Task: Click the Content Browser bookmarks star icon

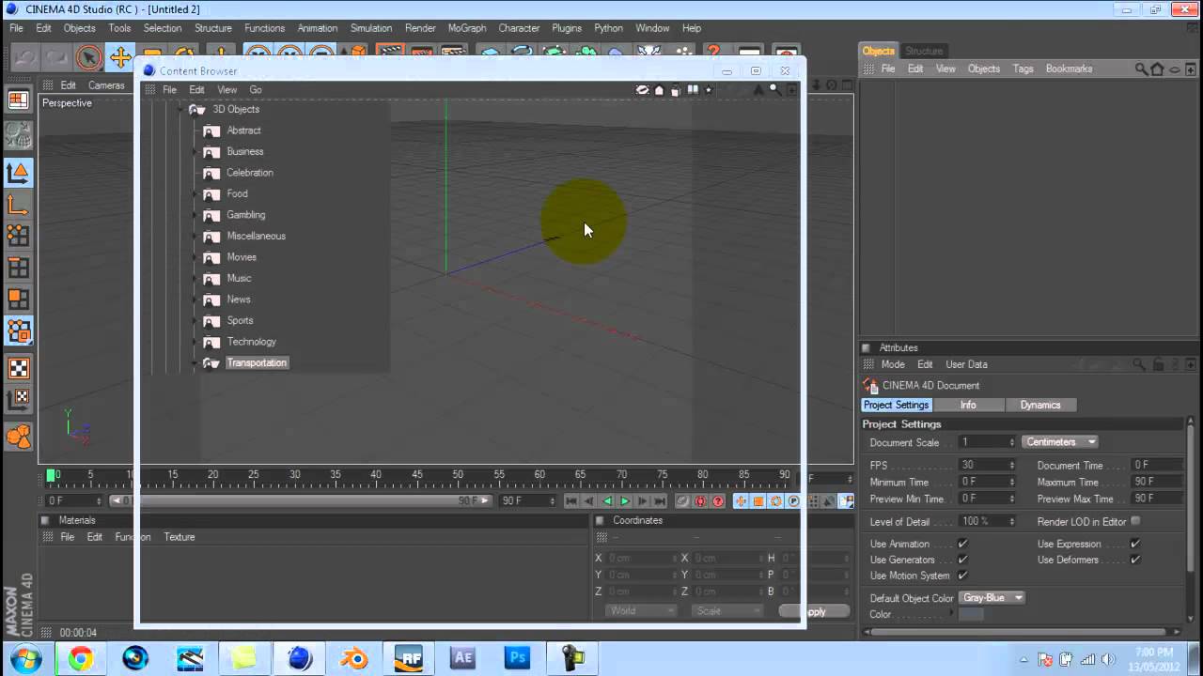Action: 709,90
